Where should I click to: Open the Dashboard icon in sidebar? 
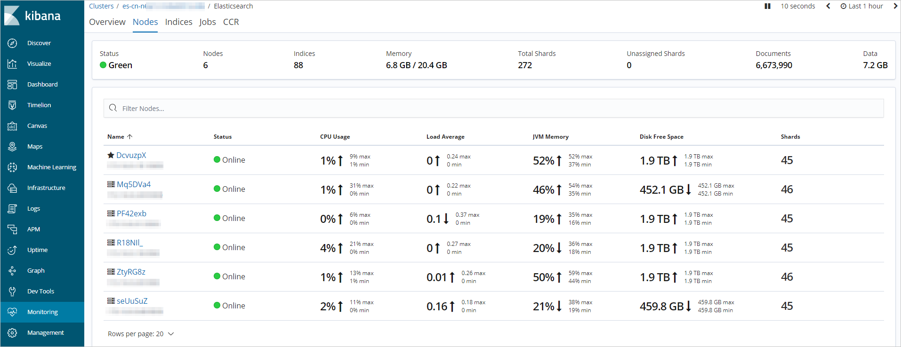click(13, 85)
